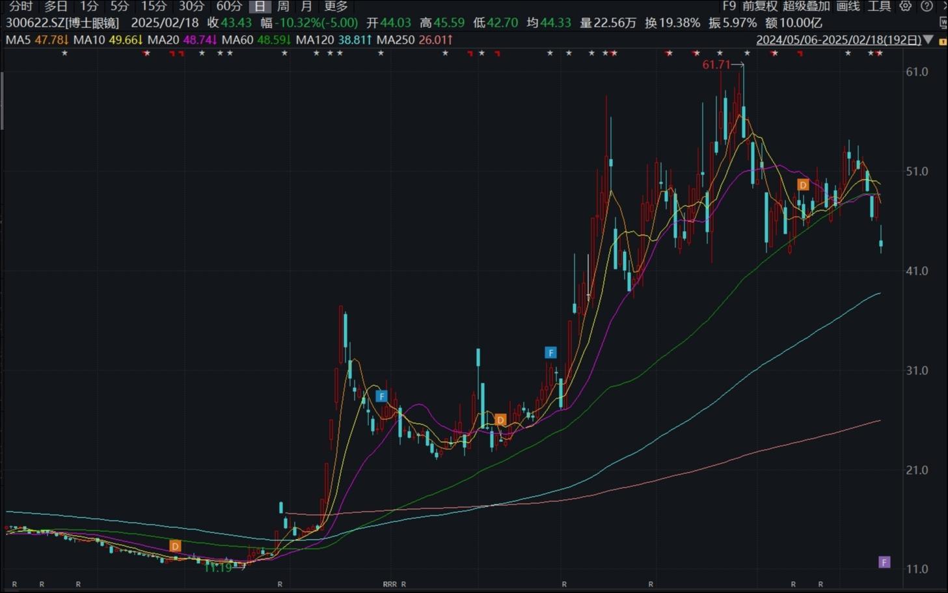Image resolution: width=948 pixels, height=593 pixels.
Task: Expand the date range dropdown triangle
Action: pos(928,40)
